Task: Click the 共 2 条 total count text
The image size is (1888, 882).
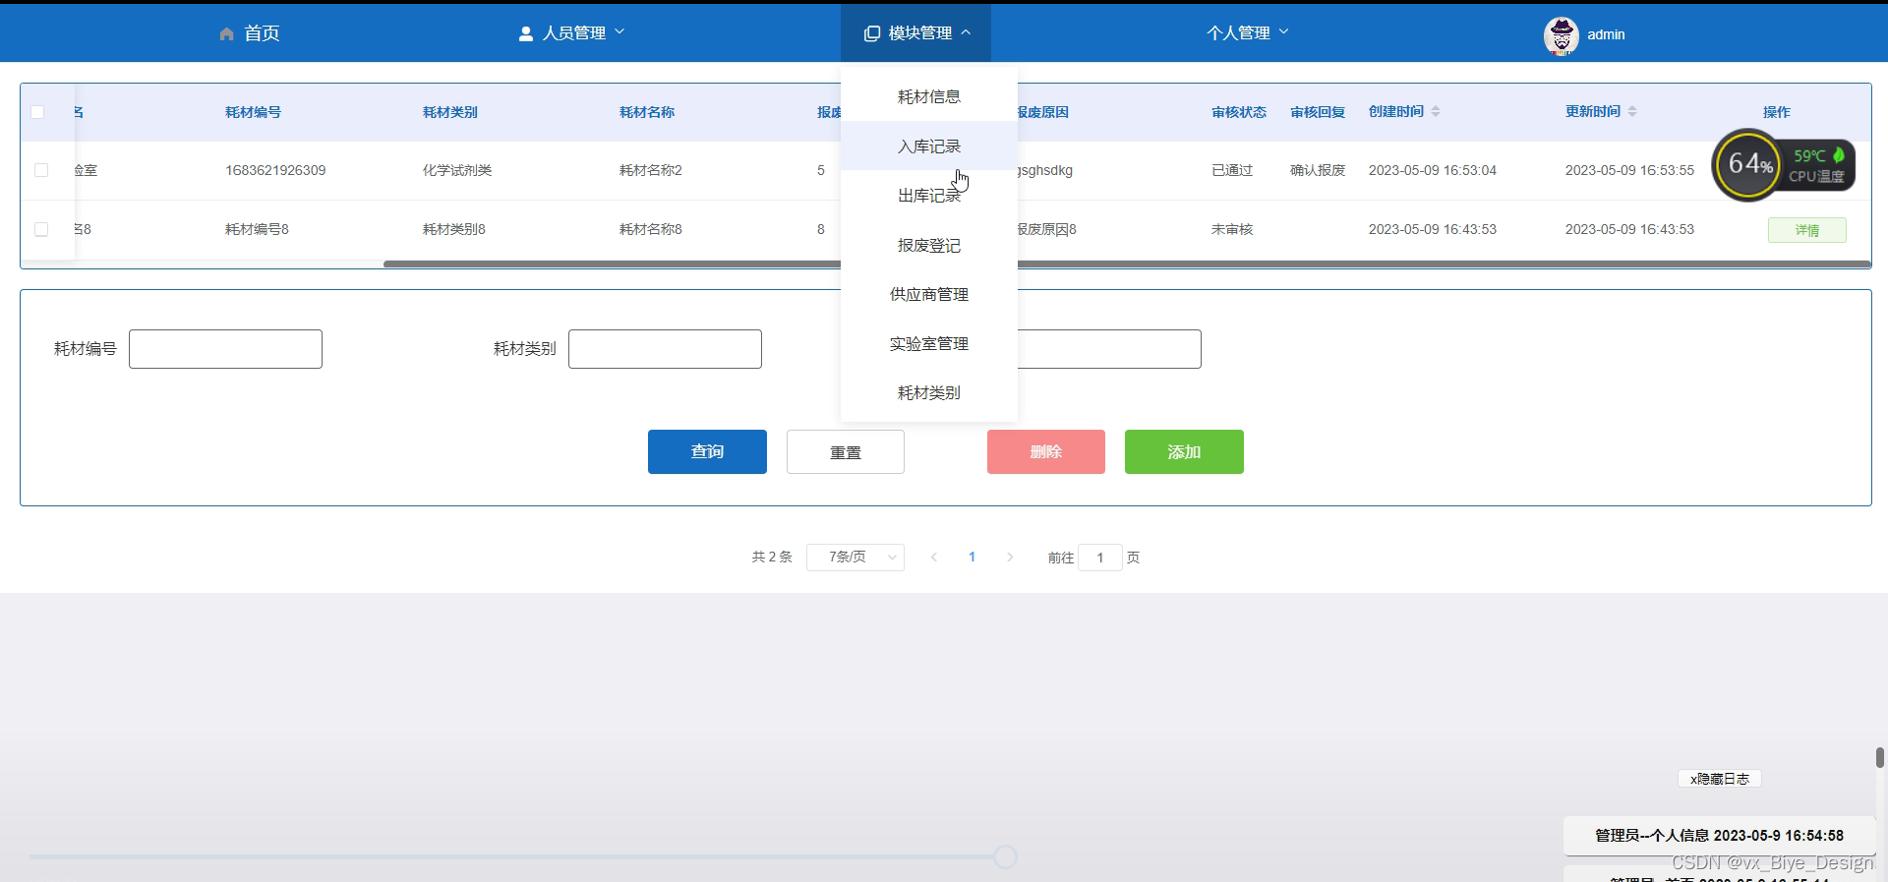Action: click(x=772, y=557)
